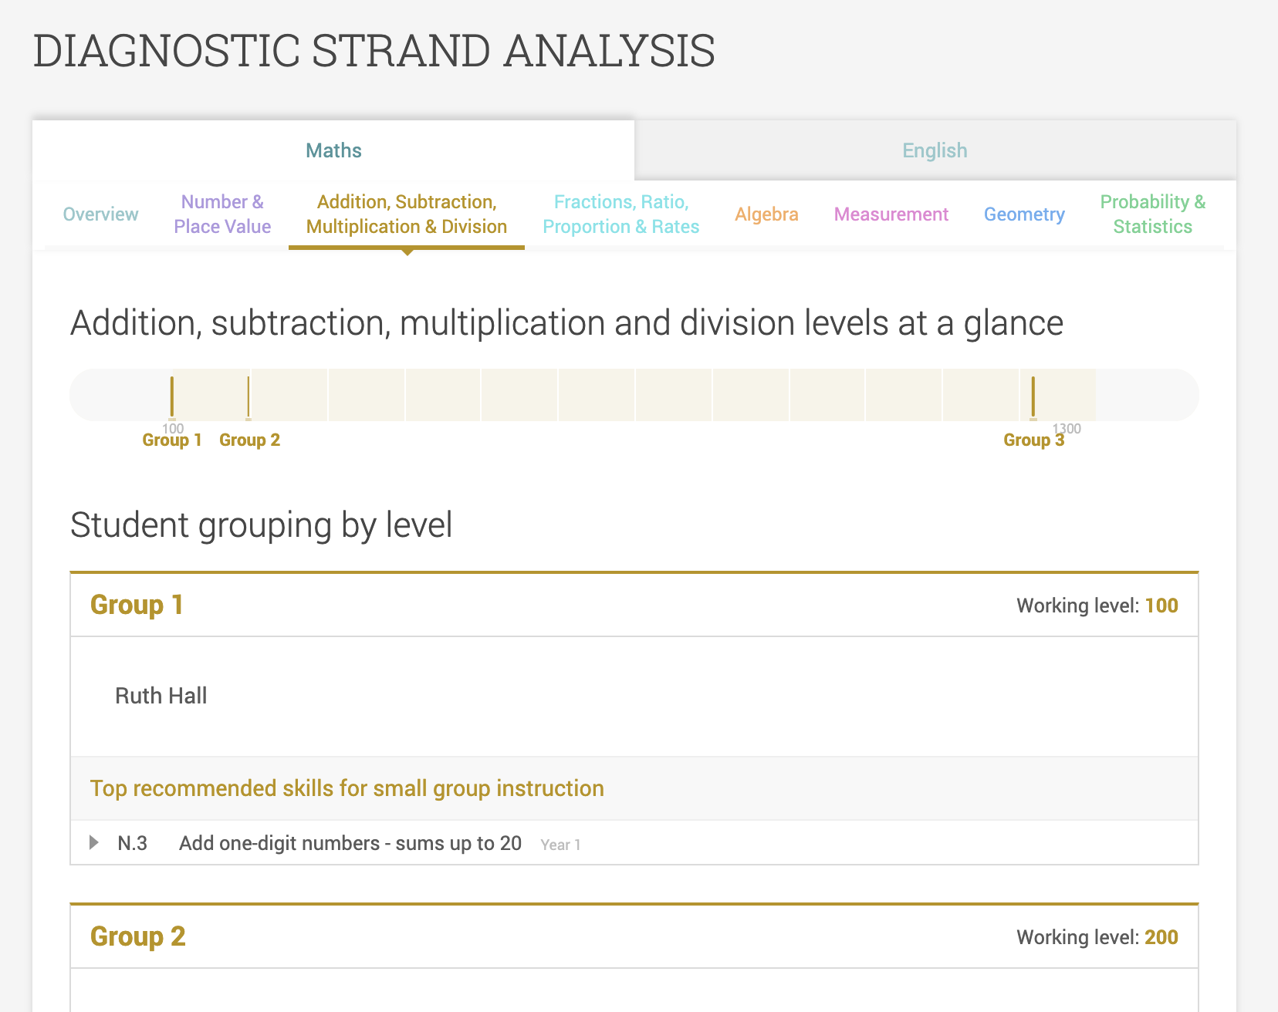Switch to the English tab

(x=934, y=150)
